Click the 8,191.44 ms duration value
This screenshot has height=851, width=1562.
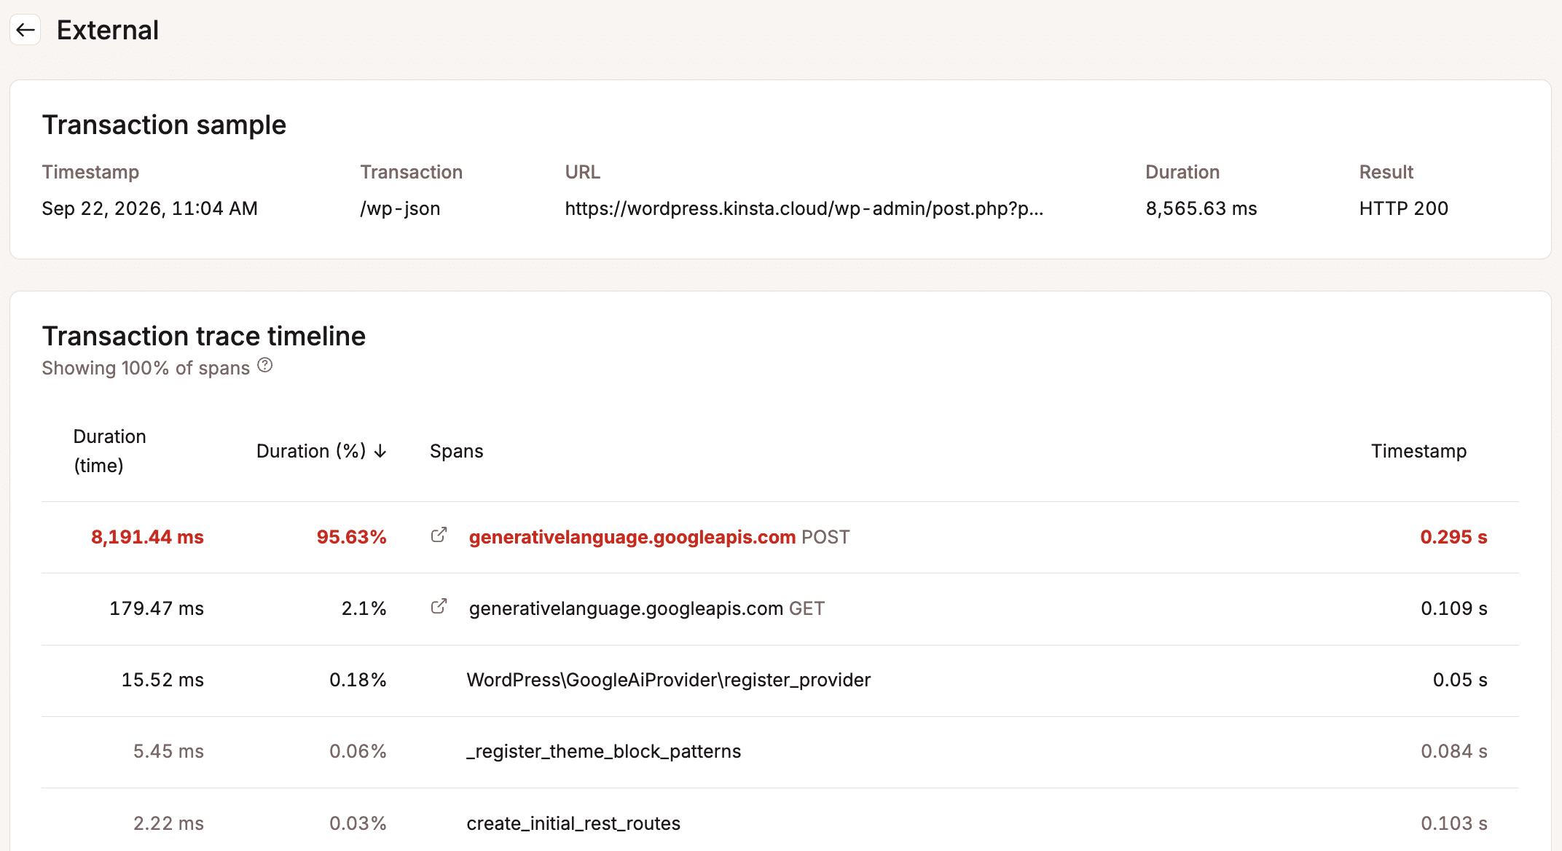[147, 537]
